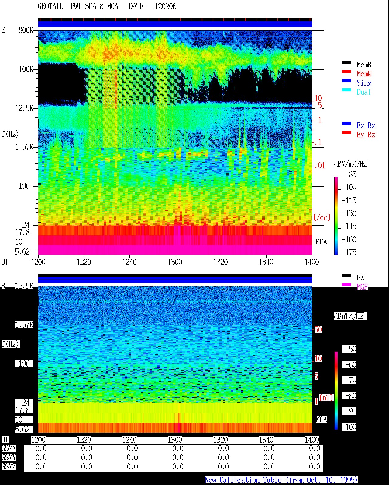
Task: Select the Sing legend label
Action: 364,83
